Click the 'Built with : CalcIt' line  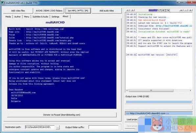pyautogui.click(x=37, y=29)
